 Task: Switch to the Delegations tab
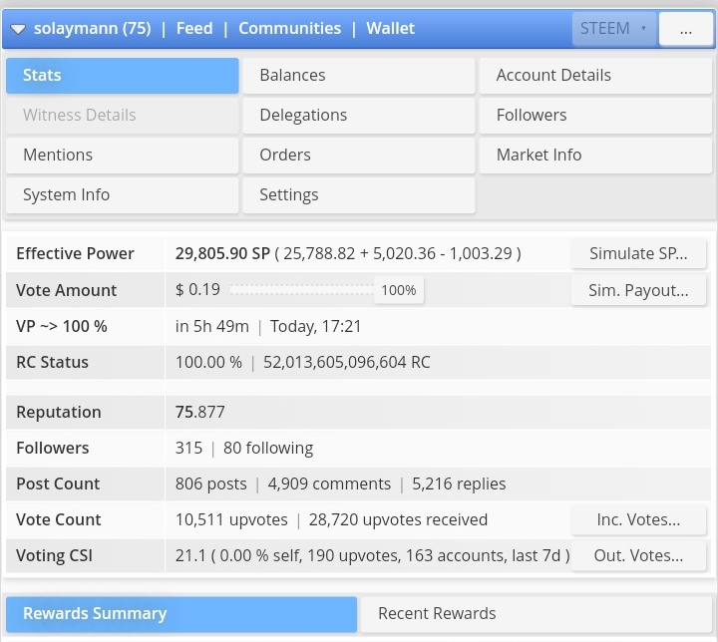coord(359,116)
